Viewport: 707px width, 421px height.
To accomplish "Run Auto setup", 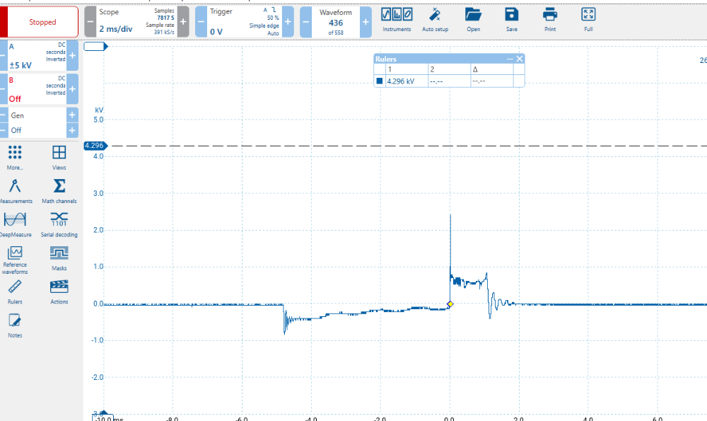I will 435,20.
